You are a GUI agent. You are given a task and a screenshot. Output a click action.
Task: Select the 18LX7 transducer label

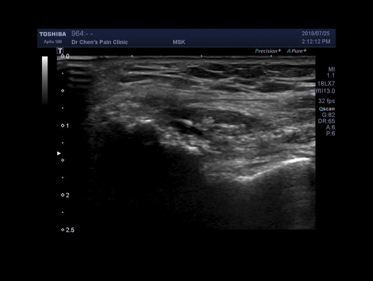coord(326,84)
